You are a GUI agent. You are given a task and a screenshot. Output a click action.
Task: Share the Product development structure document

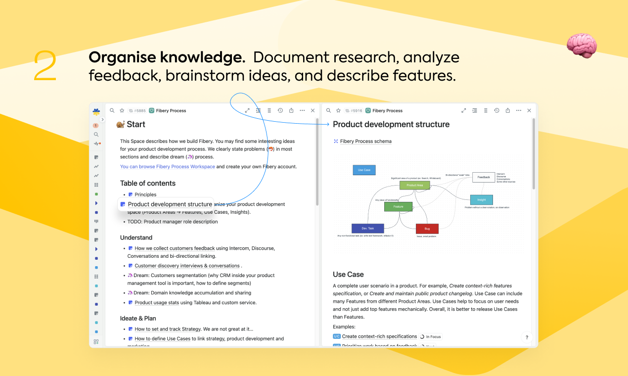click(507, 111)
